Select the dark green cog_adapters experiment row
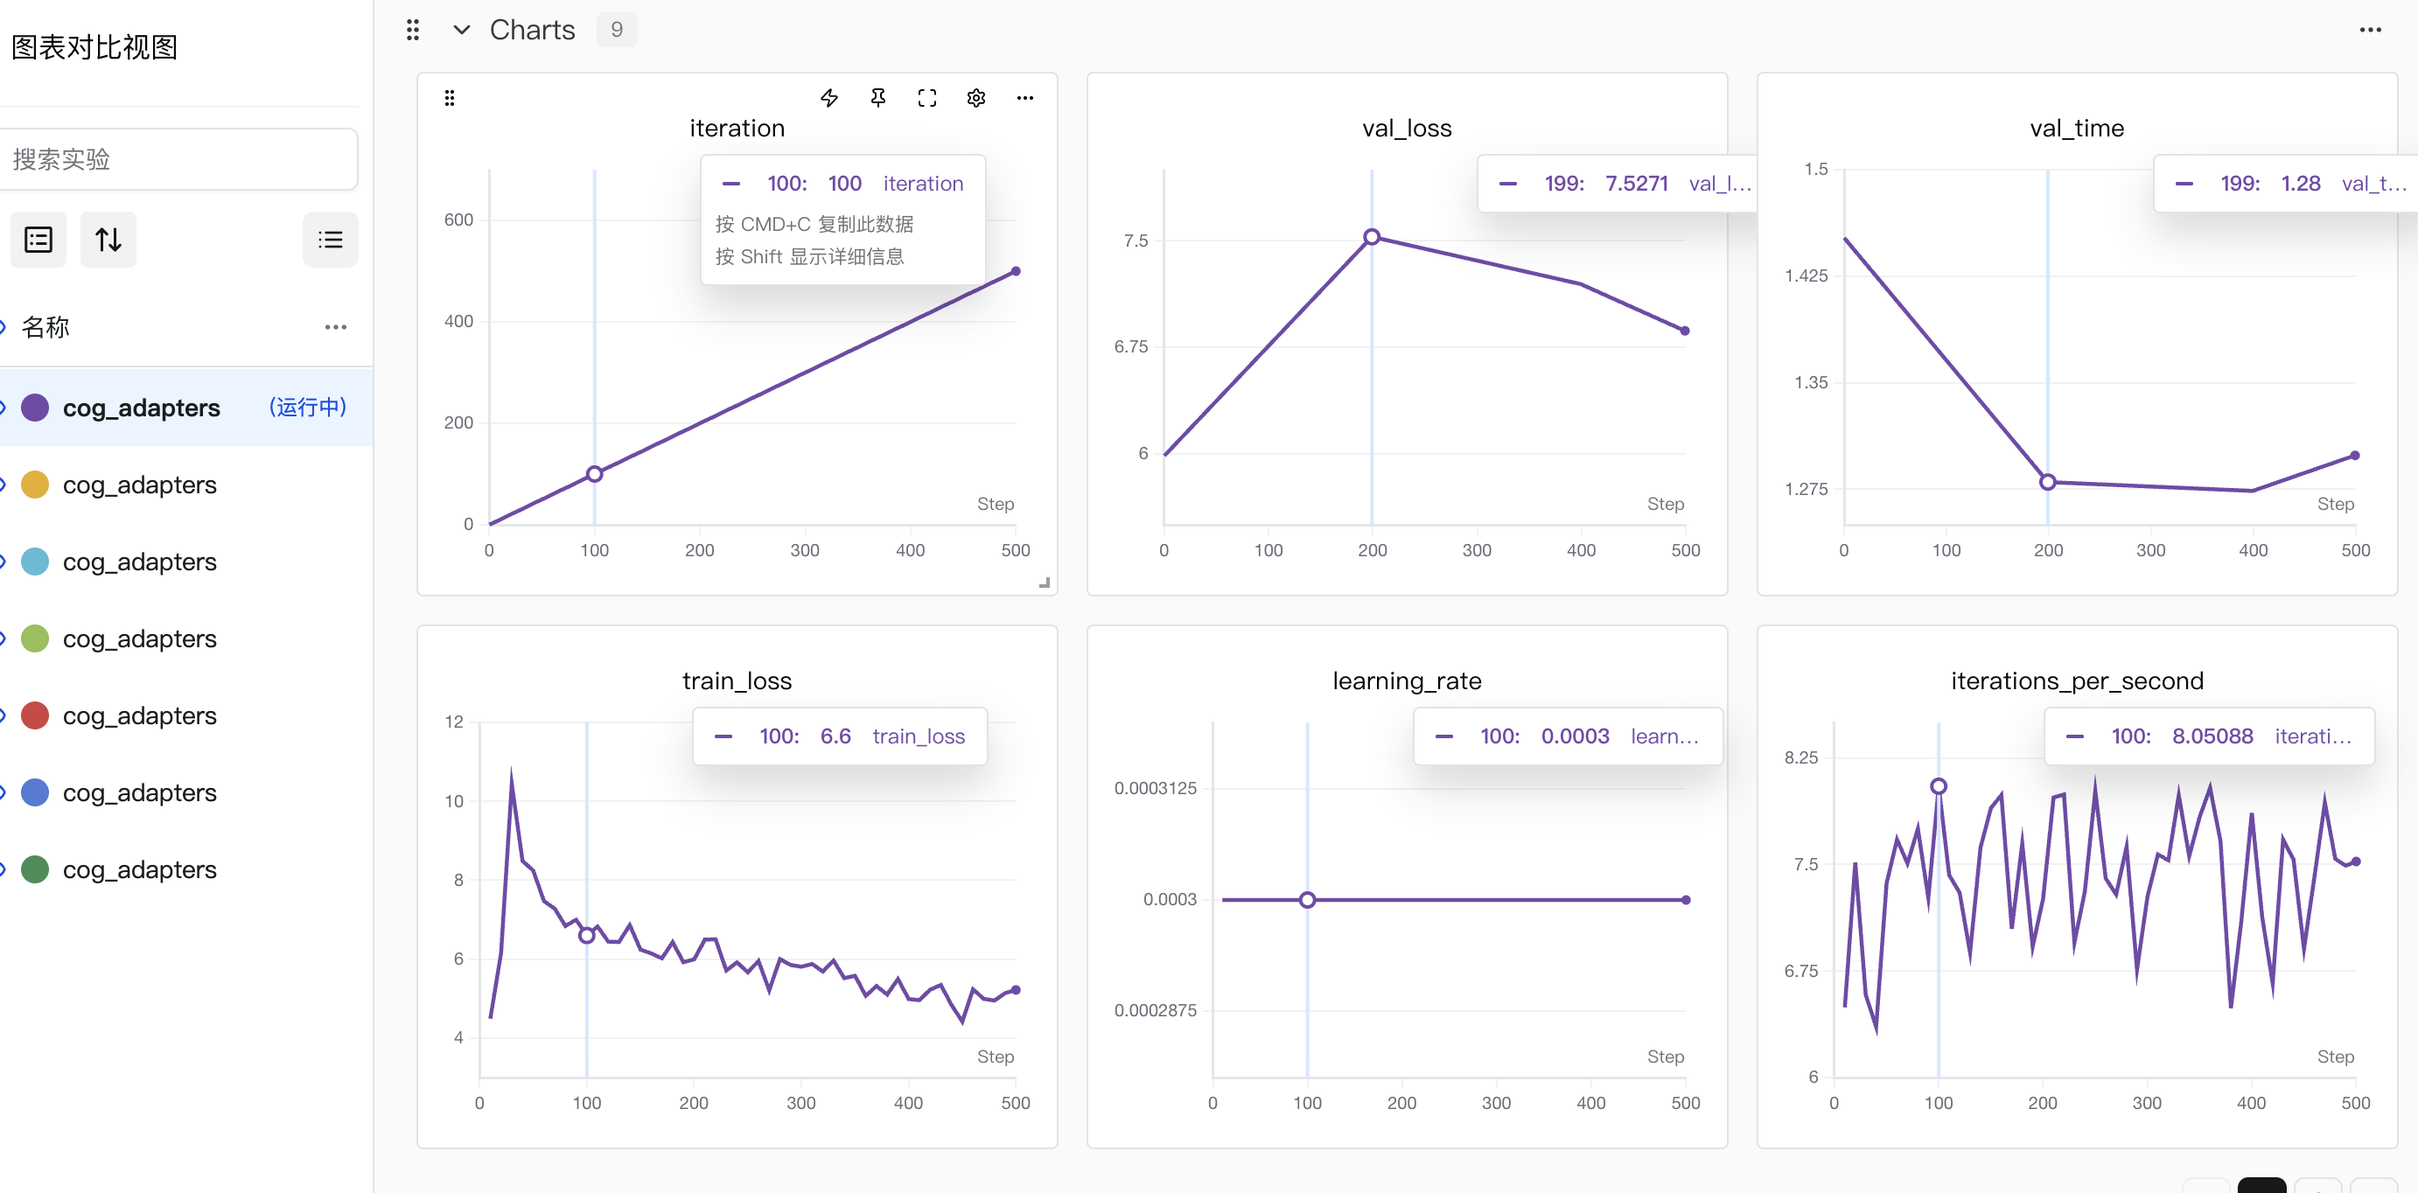The image size is (2418, 1193). (x=140, y=869)
